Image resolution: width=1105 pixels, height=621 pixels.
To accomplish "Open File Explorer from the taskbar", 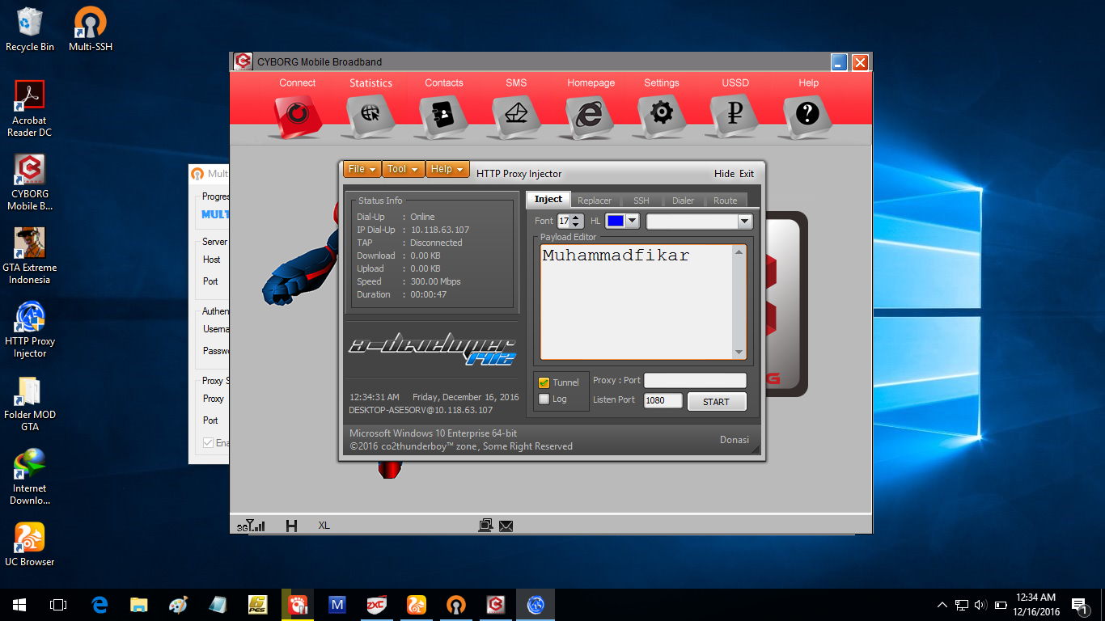I will point(139,605).
